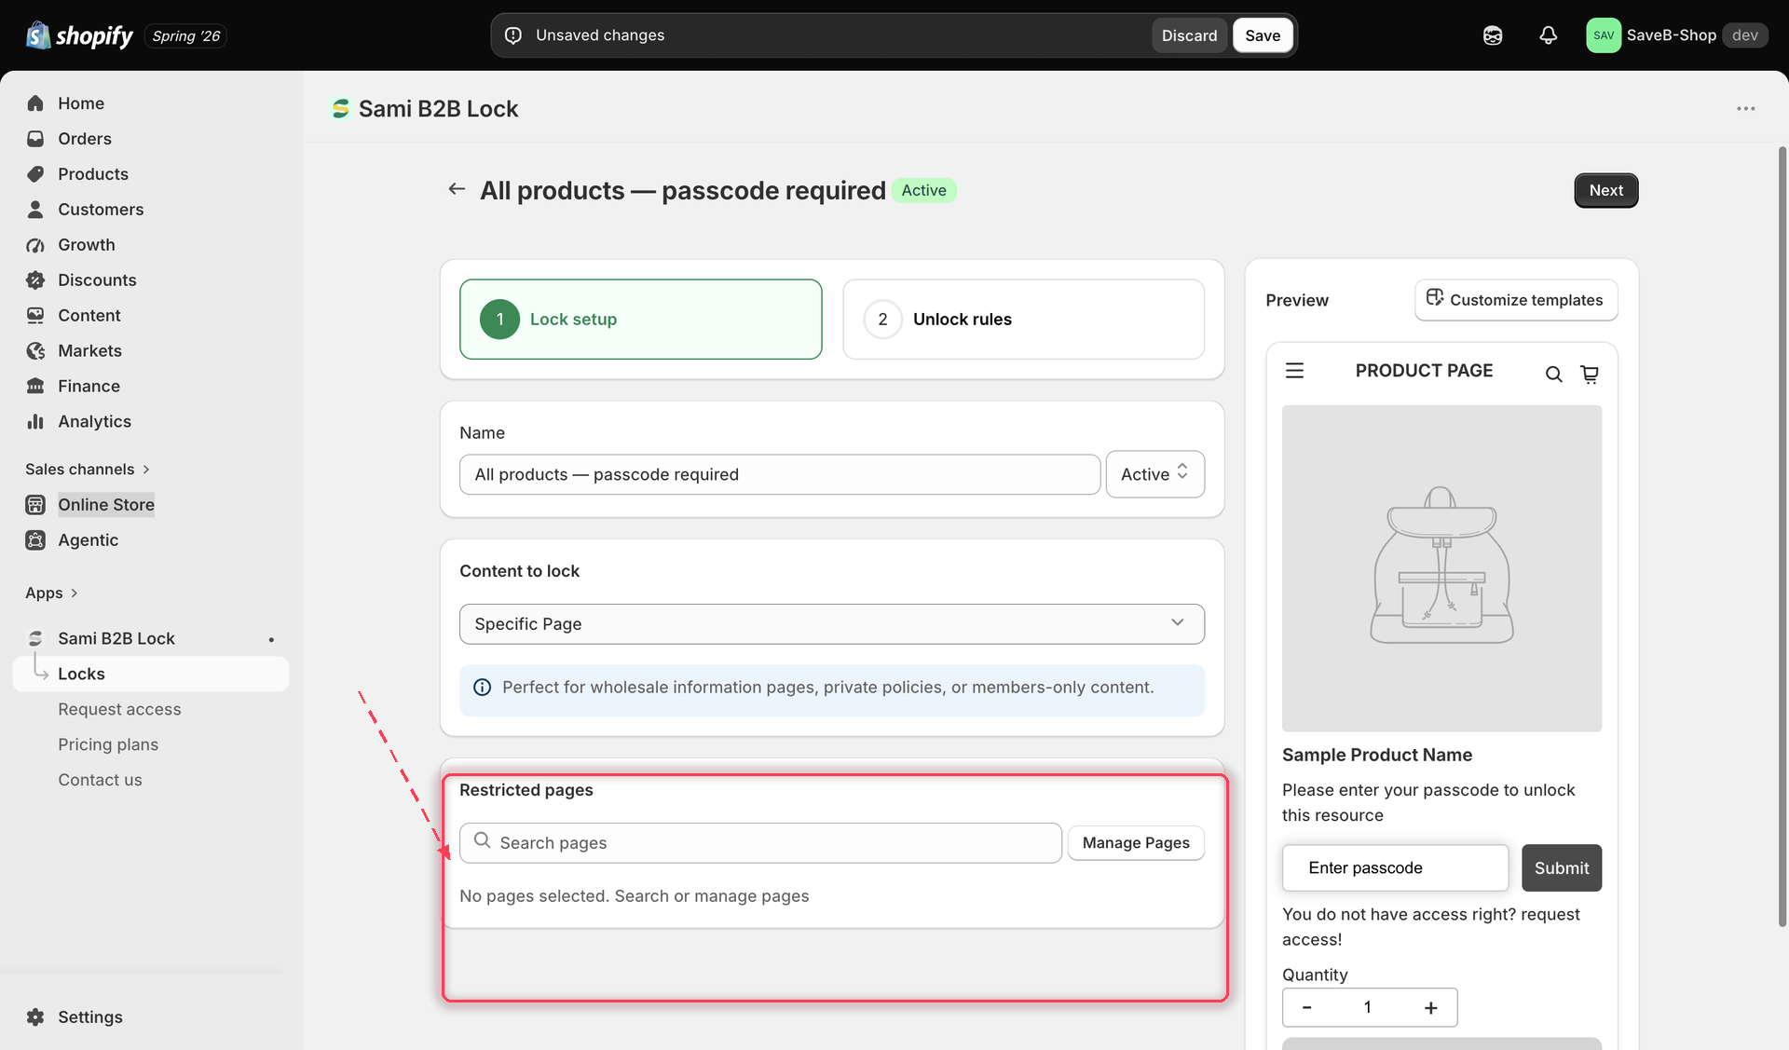Click the Discounts badge icon

coord(35,280)
